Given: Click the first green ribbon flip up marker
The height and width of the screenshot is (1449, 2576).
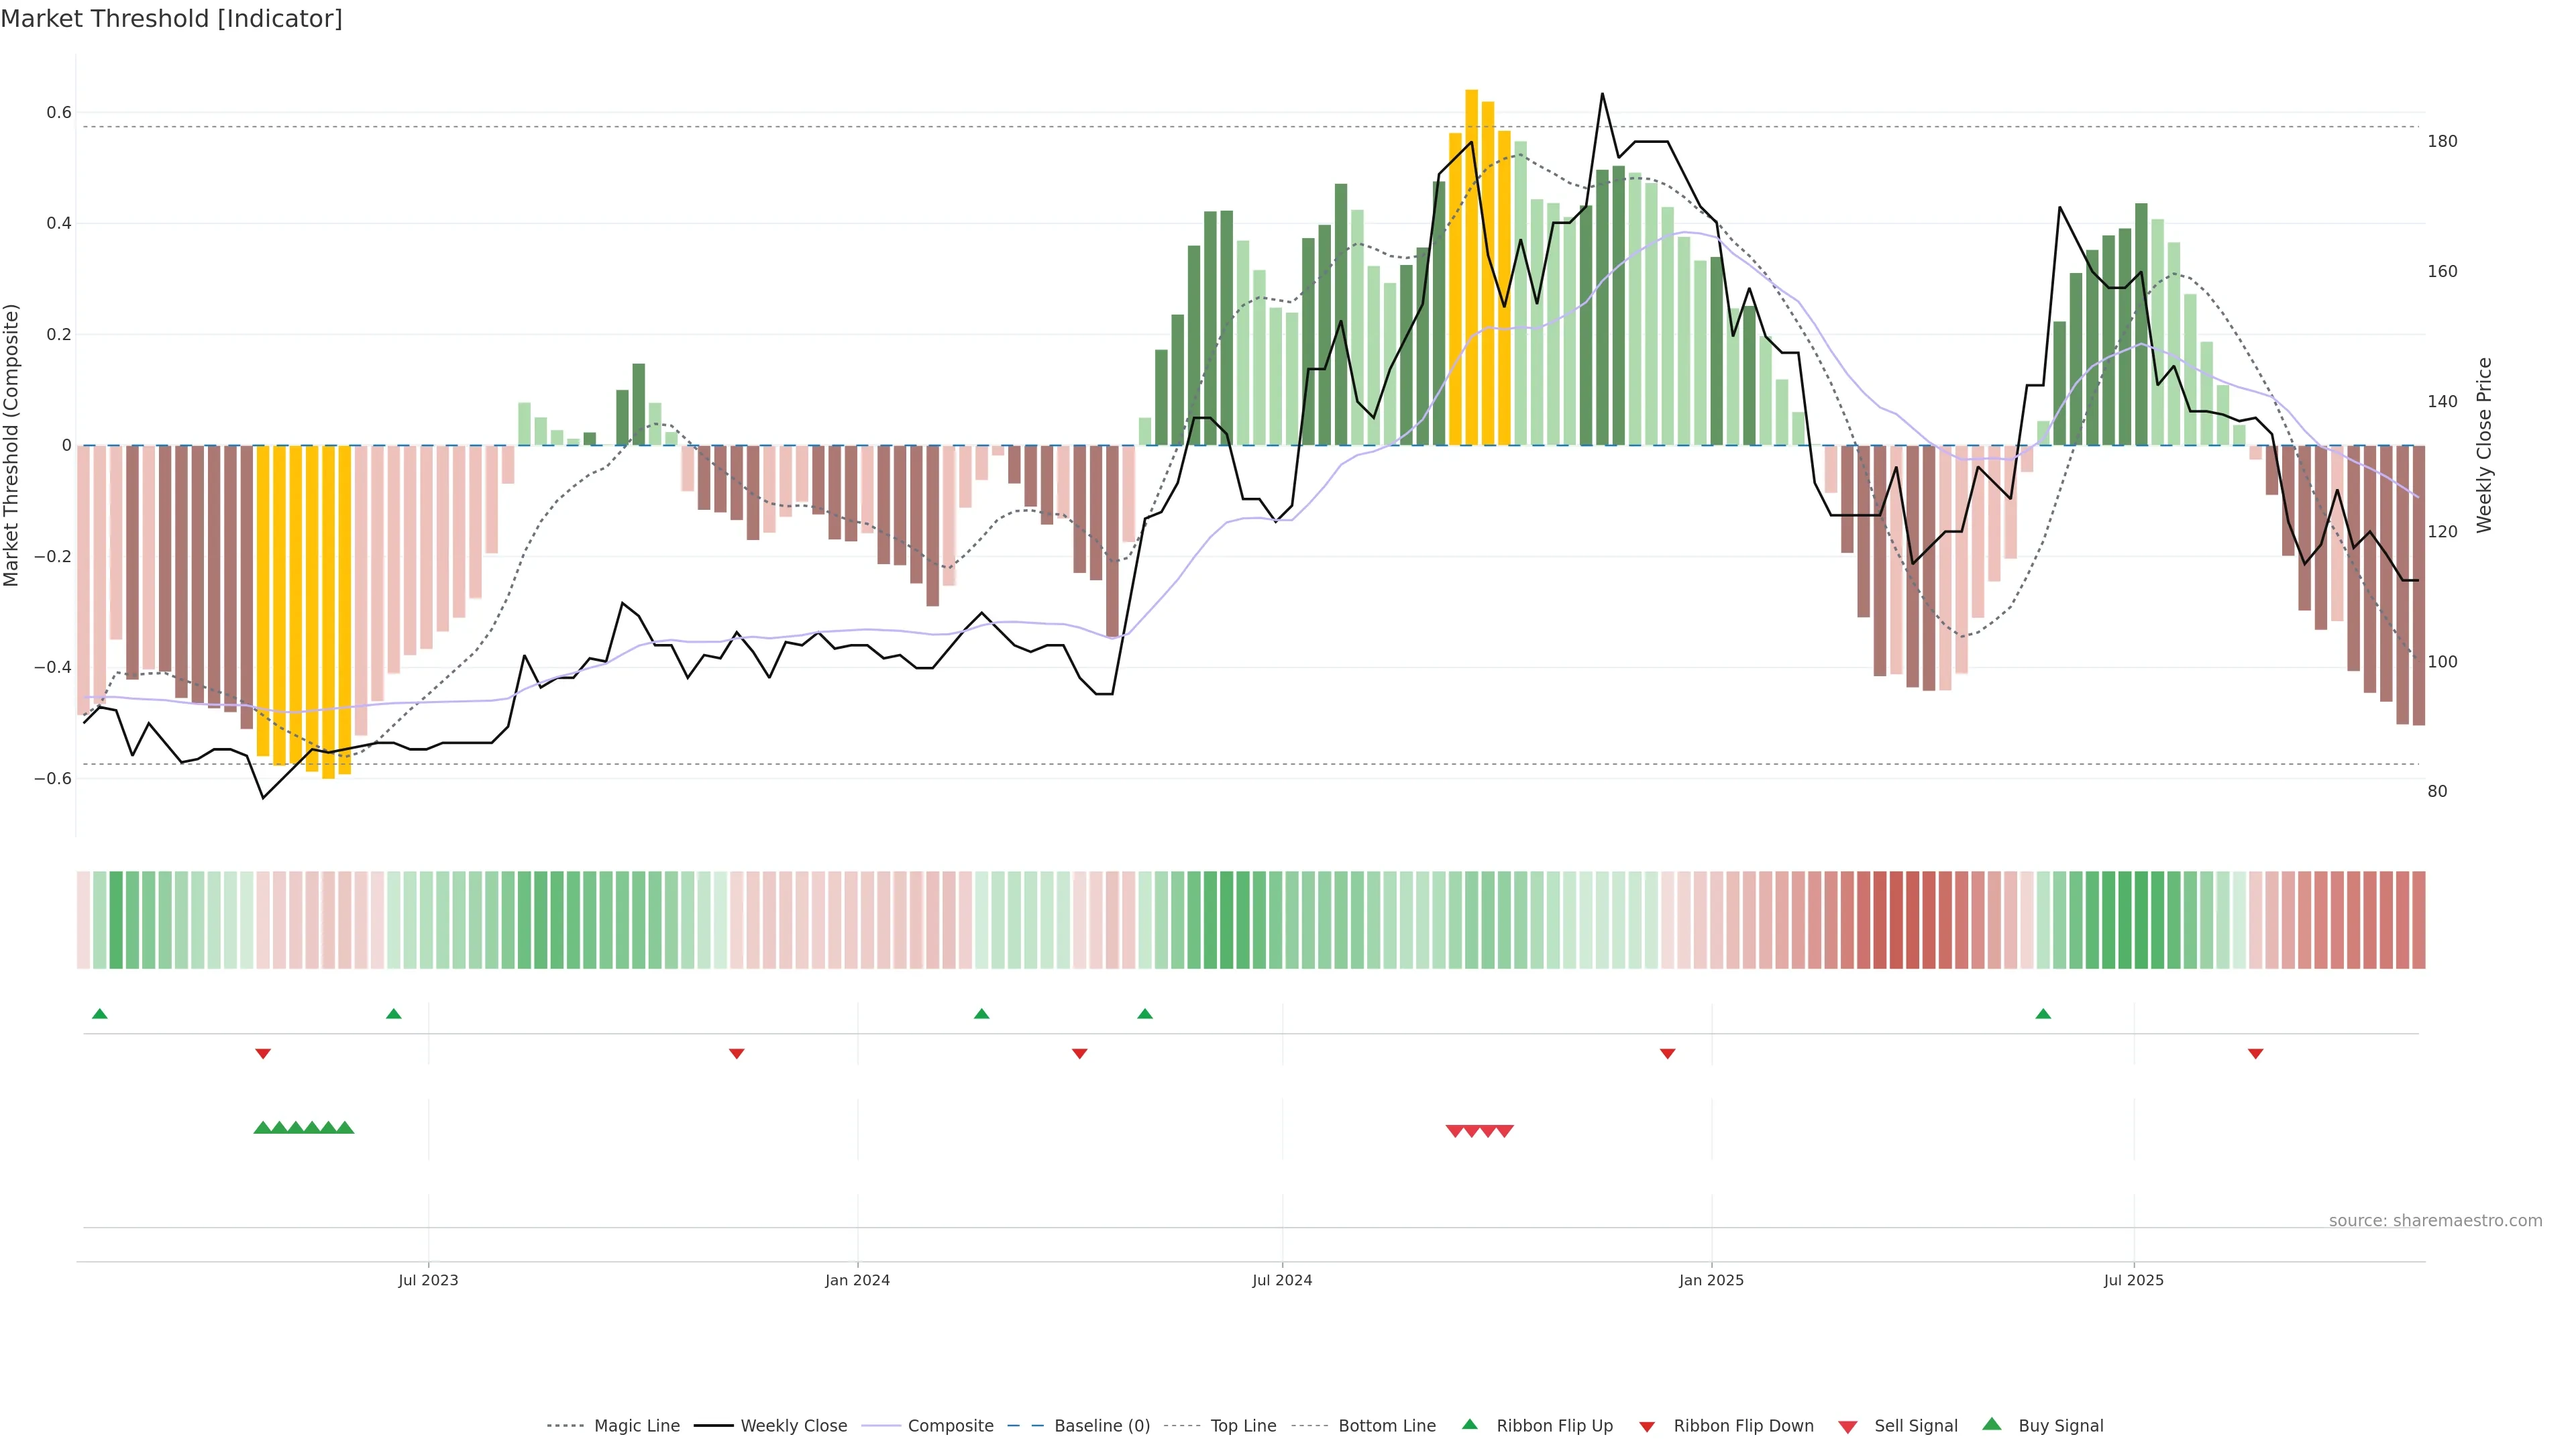Looking at the screenshot, I should [x=99, y=1014].
